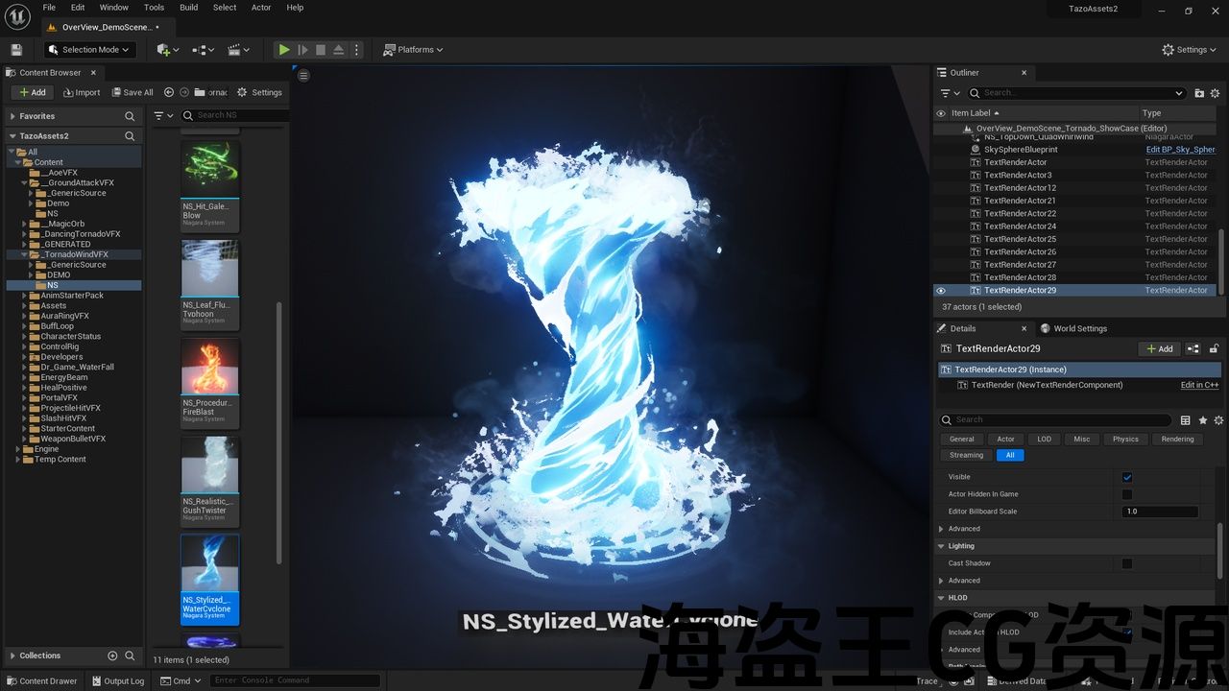Image resolution: width=1229 pixels, height=691 pixels.
Task: Enable the Cast Shadow checkbox
Action: click(1127, 563)
